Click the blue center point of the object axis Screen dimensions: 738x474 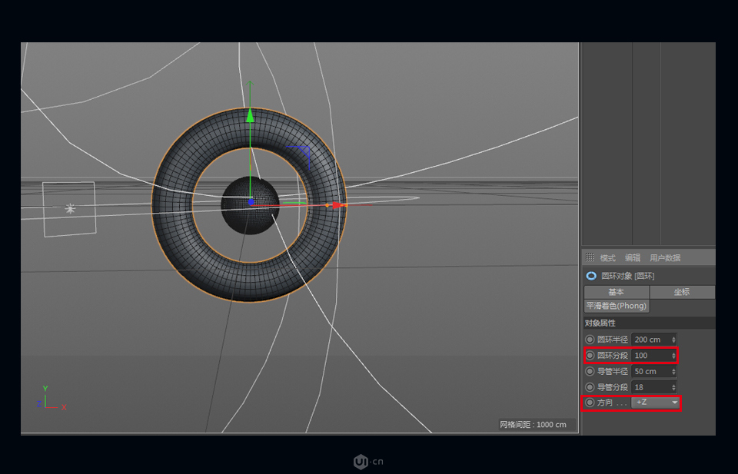pos(252,202)
